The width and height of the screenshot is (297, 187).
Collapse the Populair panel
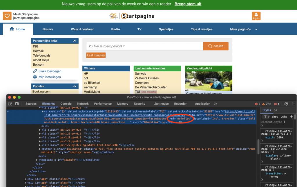(x=75, y=86)
